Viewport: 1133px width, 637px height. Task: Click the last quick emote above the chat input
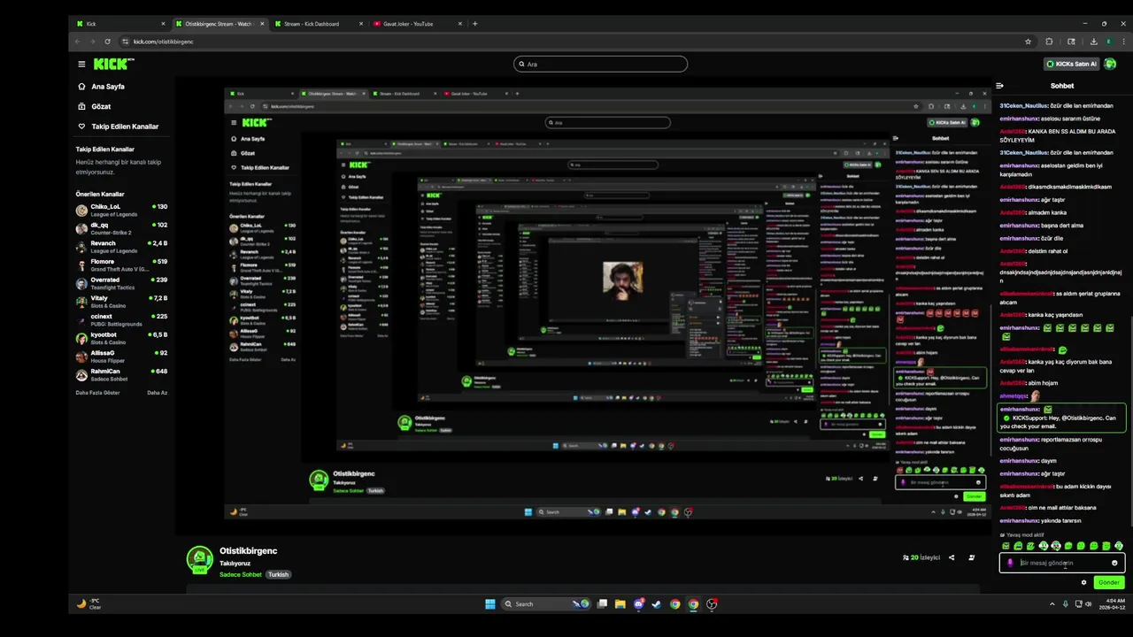[1119, 546]
